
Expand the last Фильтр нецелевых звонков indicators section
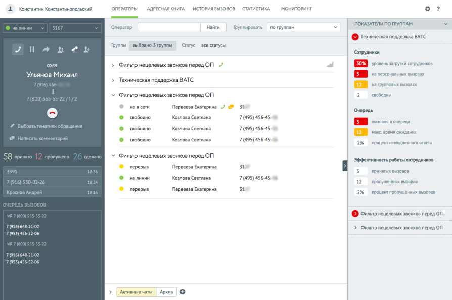click(355, 228)
